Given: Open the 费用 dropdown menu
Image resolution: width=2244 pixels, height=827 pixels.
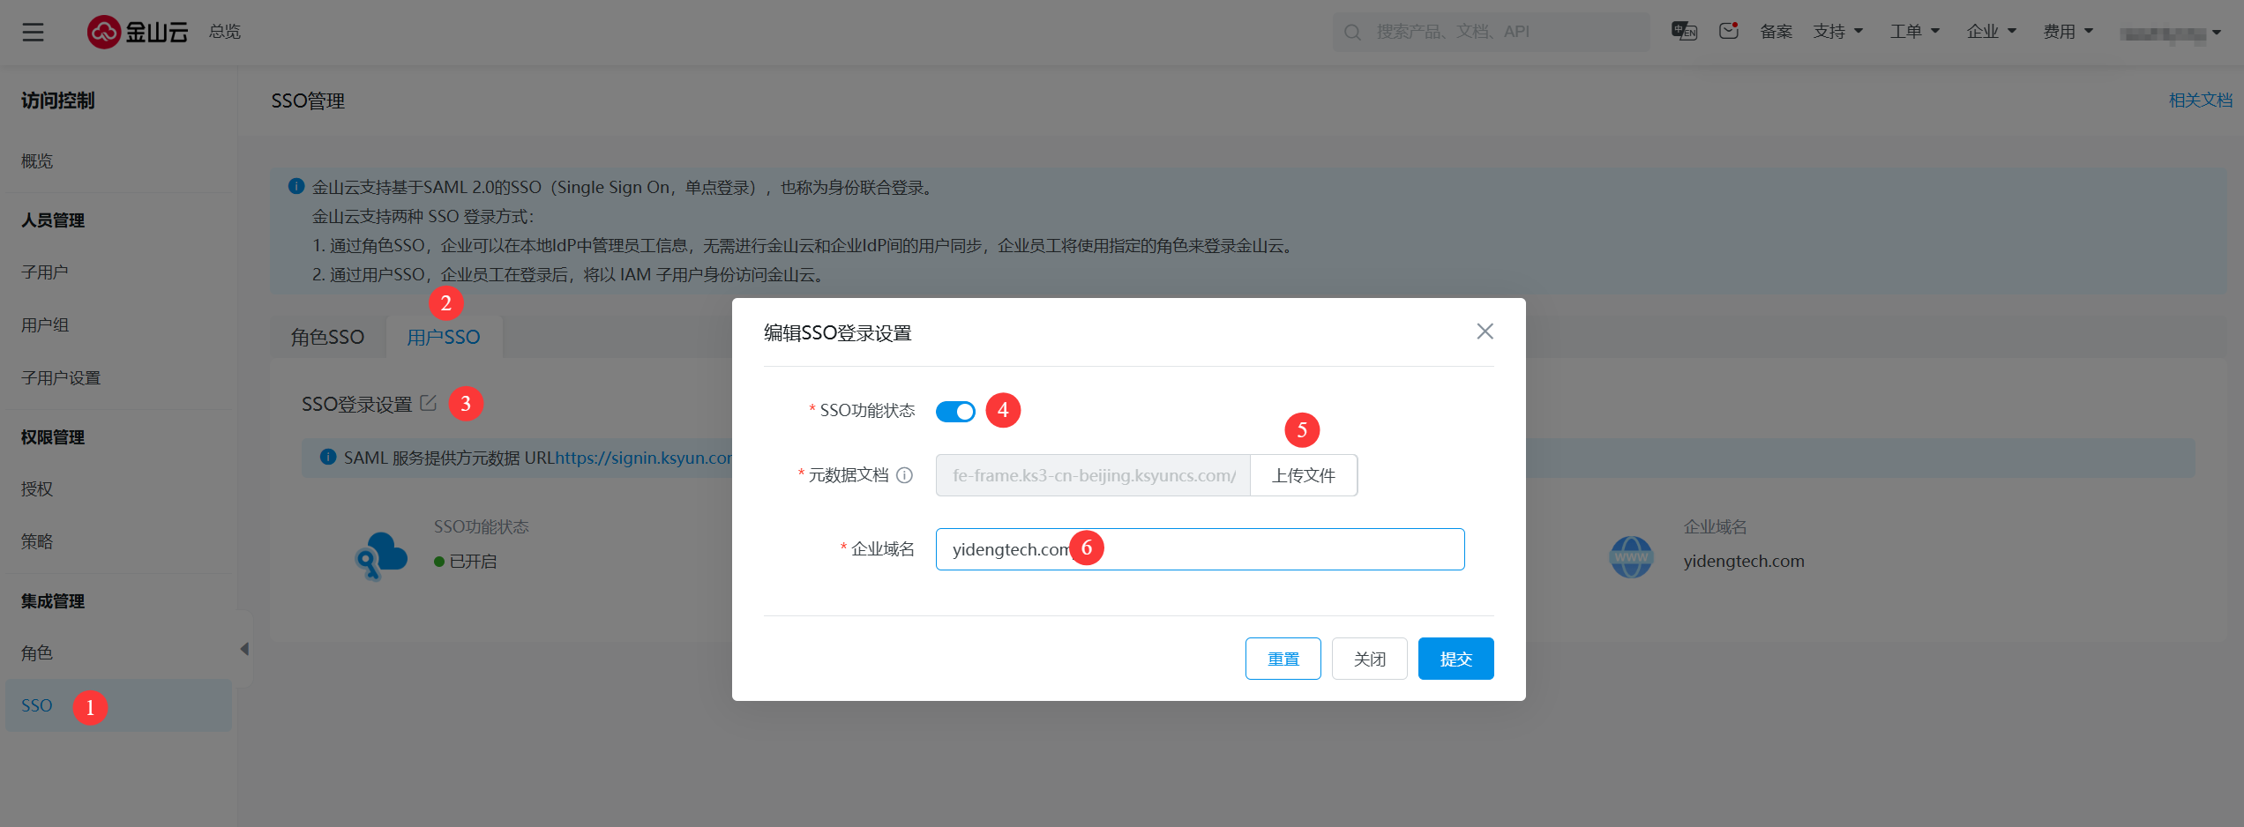Looking at the screenshot, I should coord(2068,32).
